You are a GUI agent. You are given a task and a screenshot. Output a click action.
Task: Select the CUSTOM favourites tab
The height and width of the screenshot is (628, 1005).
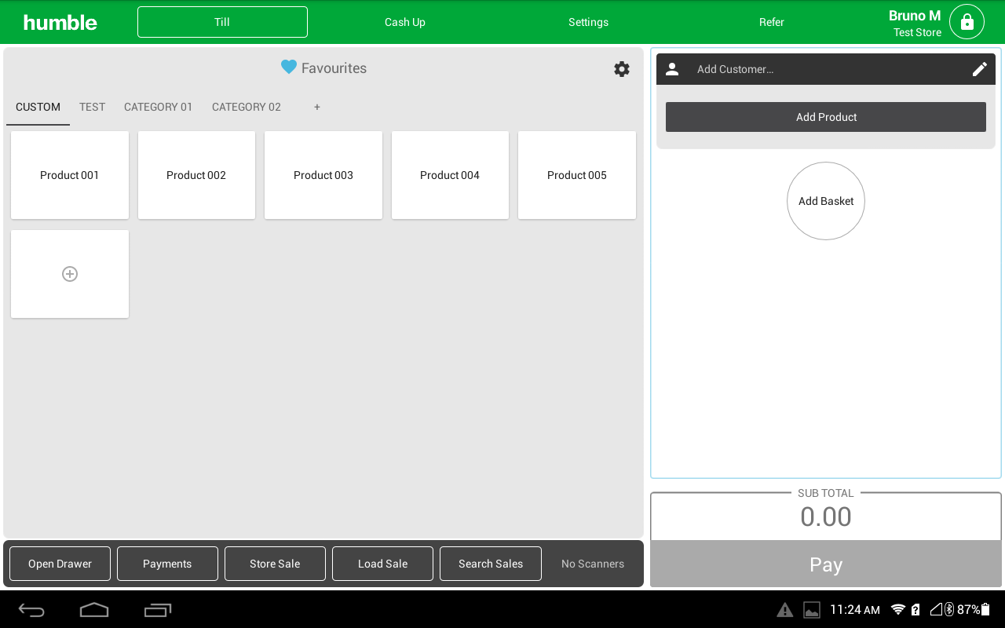click(38, 108)
